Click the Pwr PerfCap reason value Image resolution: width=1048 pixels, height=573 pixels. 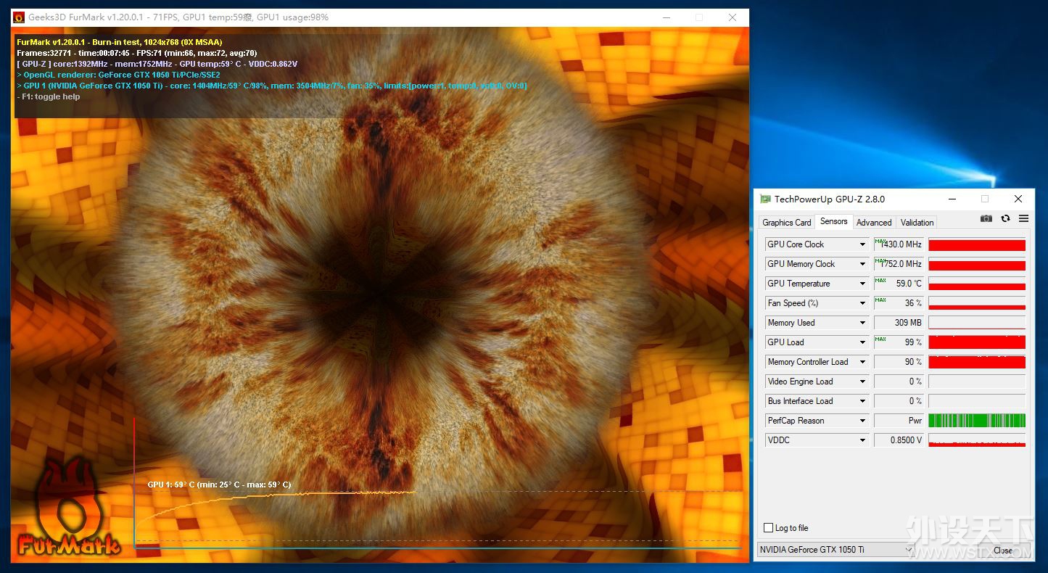tap(899, 421)
